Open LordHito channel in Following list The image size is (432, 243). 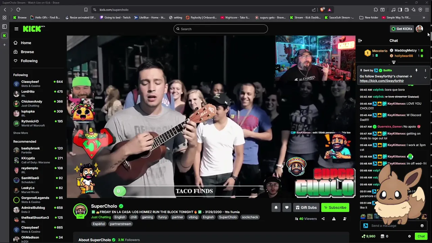pos(38,93)
